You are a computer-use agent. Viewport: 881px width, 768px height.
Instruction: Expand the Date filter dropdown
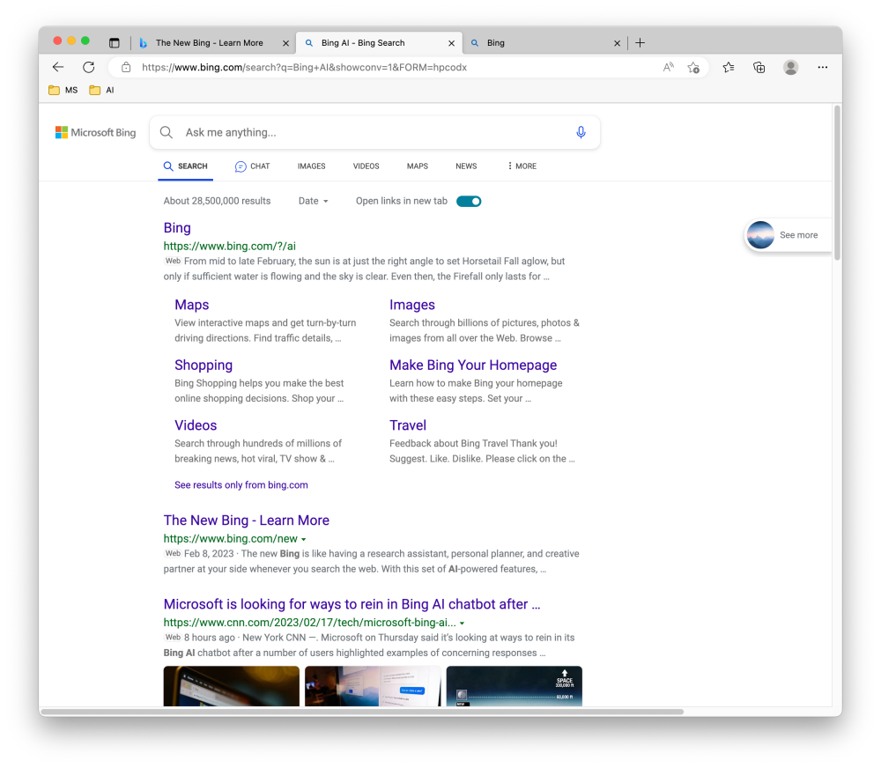tap(314, 201)
